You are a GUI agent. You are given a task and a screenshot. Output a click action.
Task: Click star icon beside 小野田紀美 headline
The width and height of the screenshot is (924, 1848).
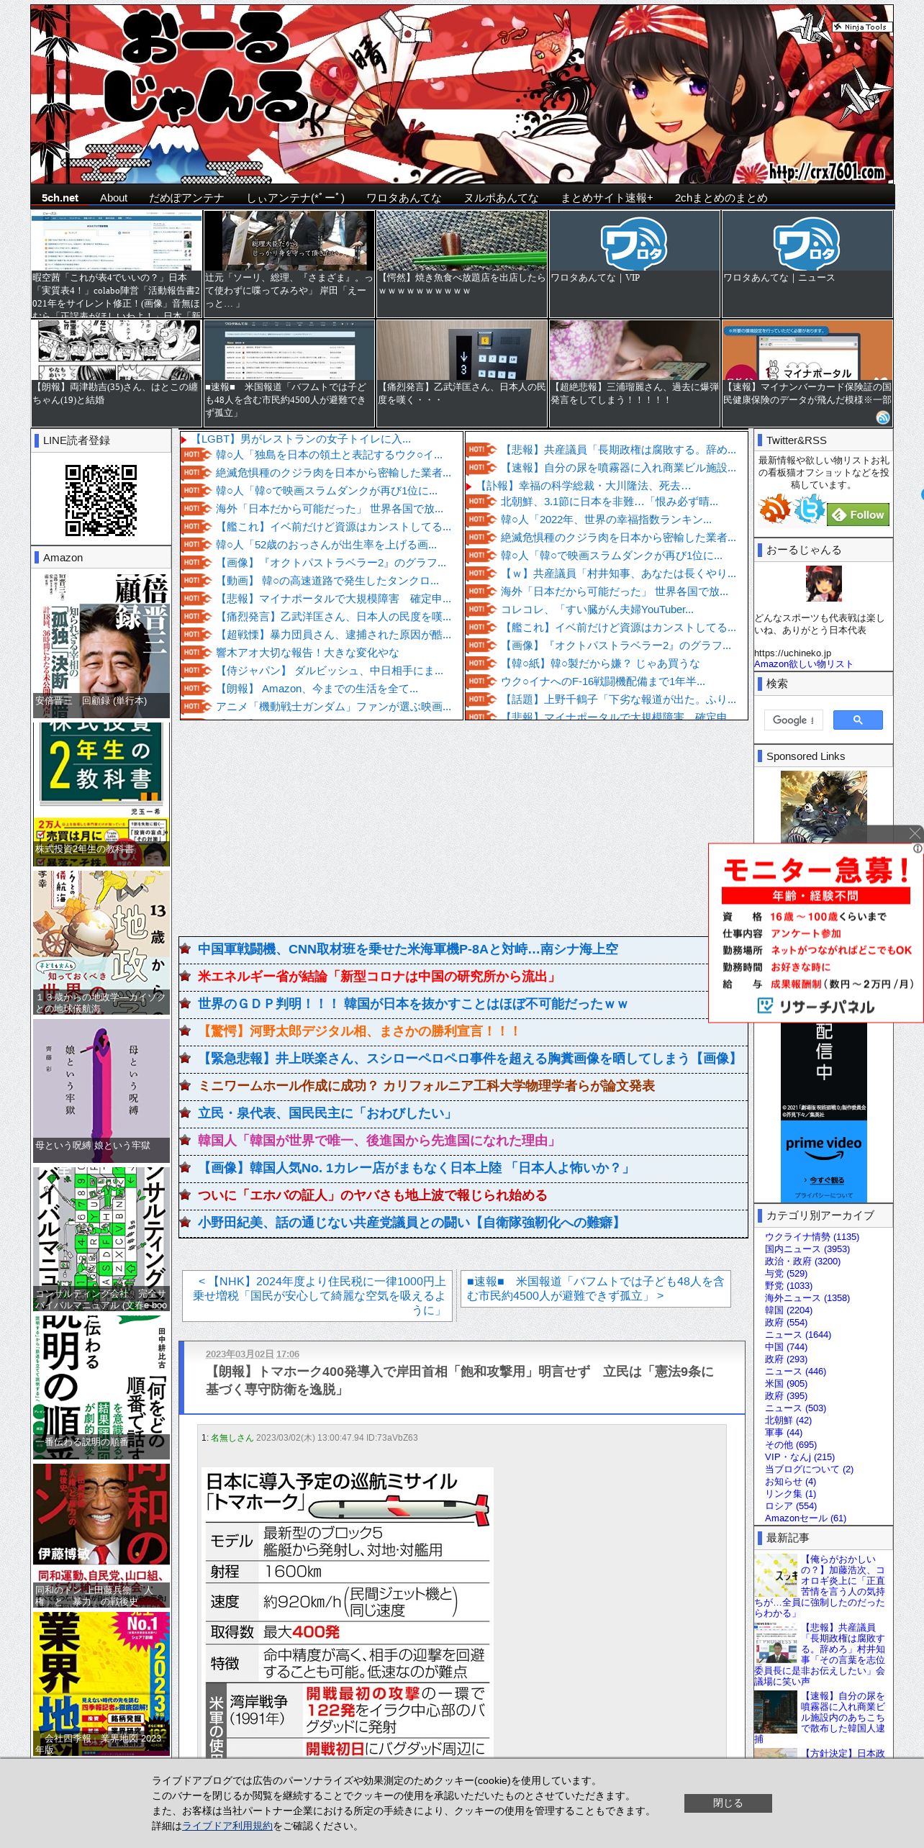[x=186, y=1223]
